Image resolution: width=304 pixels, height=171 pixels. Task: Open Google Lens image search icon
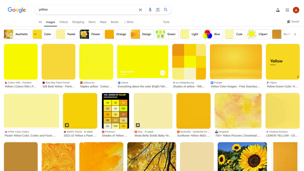pos(158,10)
